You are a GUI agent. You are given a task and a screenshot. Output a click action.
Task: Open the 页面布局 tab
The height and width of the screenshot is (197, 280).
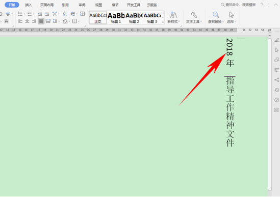[47, 5]
